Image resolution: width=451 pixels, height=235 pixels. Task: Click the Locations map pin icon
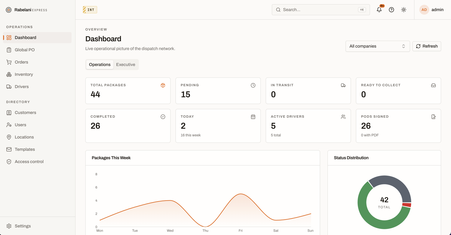pos(9,137)
